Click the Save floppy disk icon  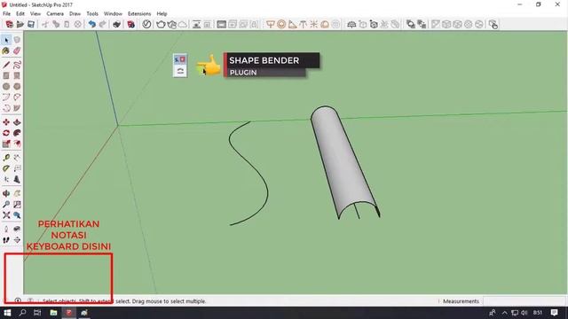point(31,24)
